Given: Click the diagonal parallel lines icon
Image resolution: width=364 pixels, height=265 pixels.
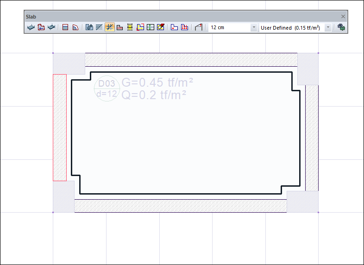Looking at the screenshot, I should 99,27.
